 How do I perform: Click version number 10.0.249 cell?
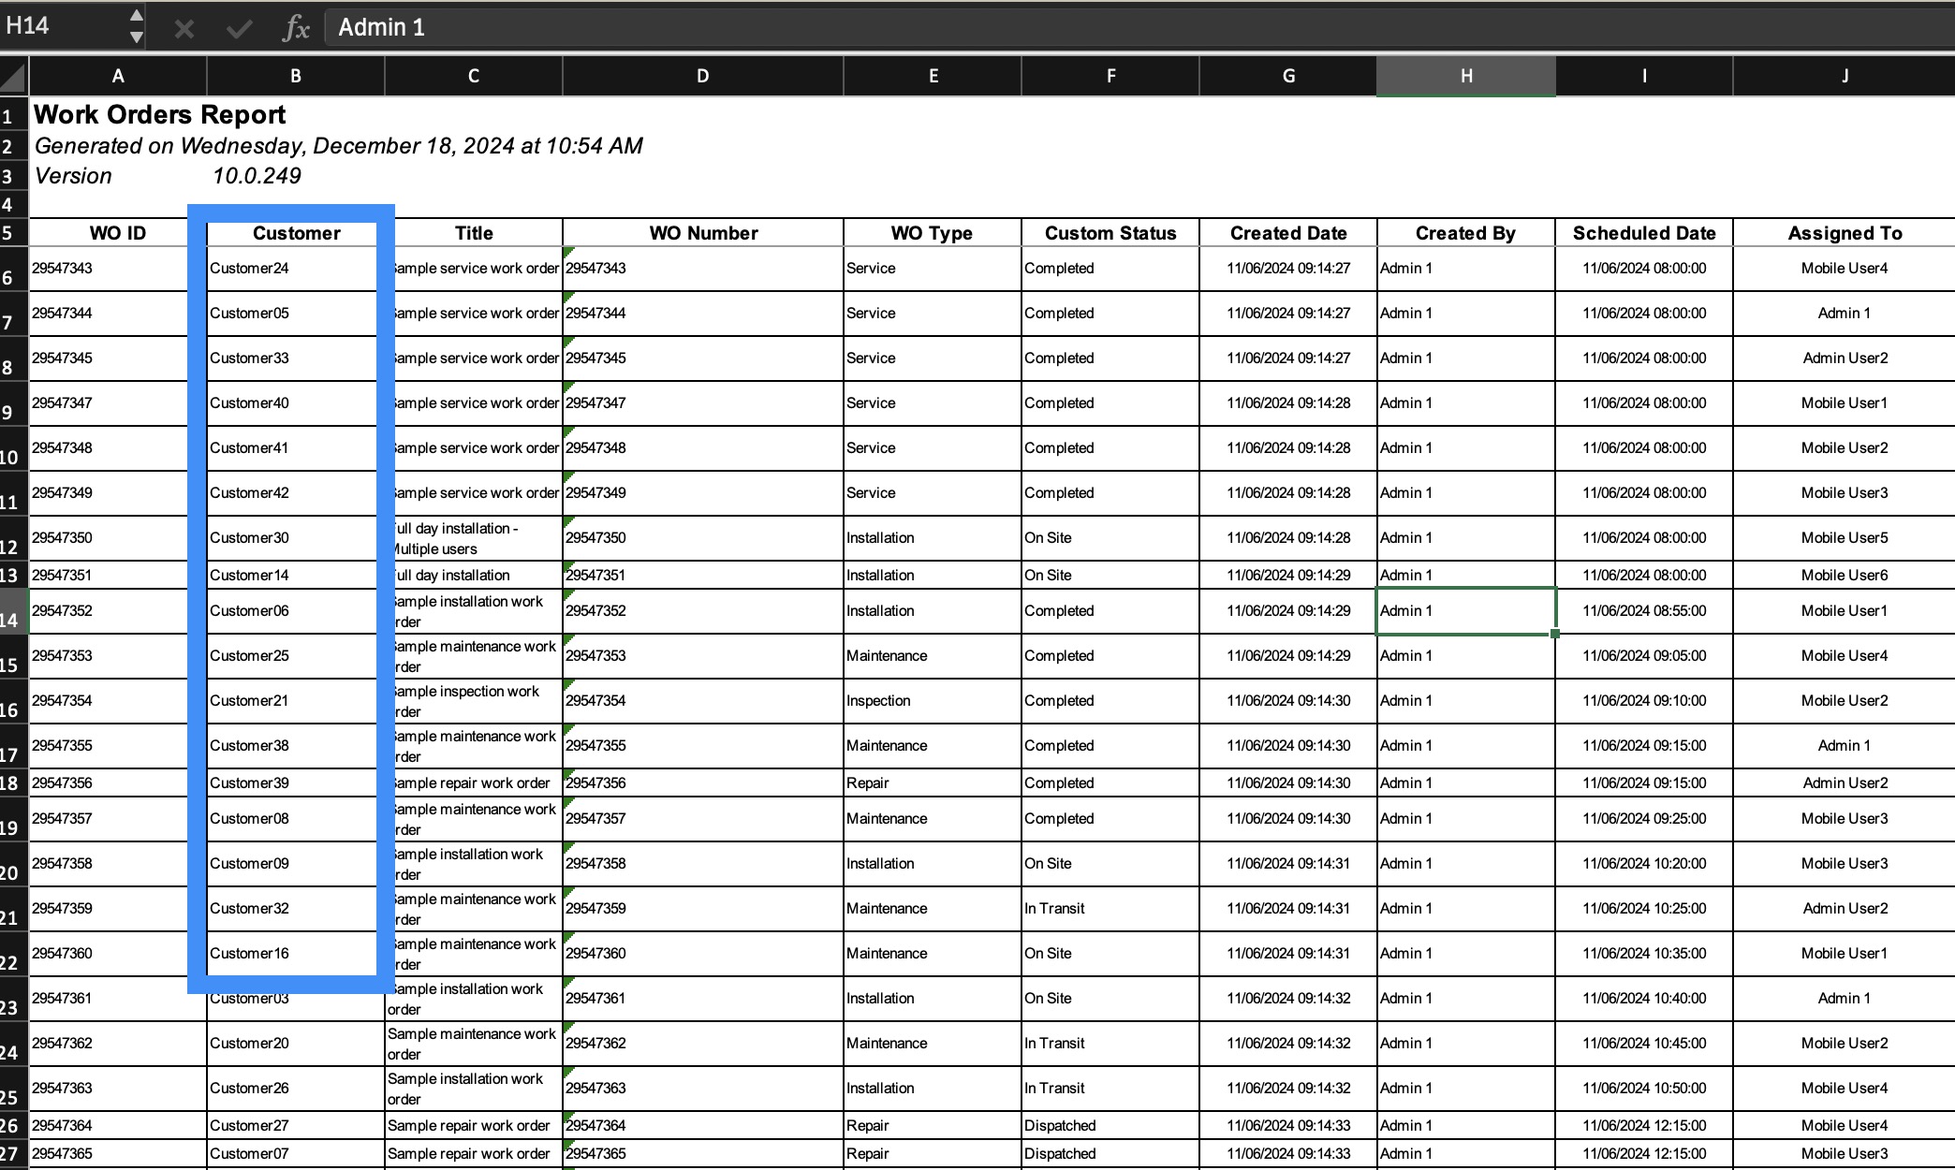[x=257, y=176]
